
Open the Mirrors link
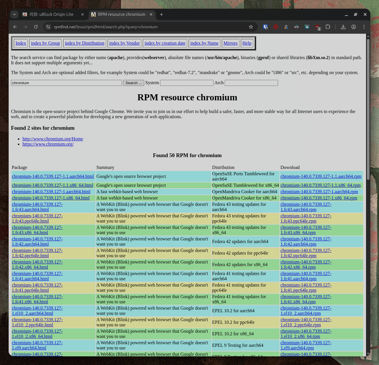[230, 43]
